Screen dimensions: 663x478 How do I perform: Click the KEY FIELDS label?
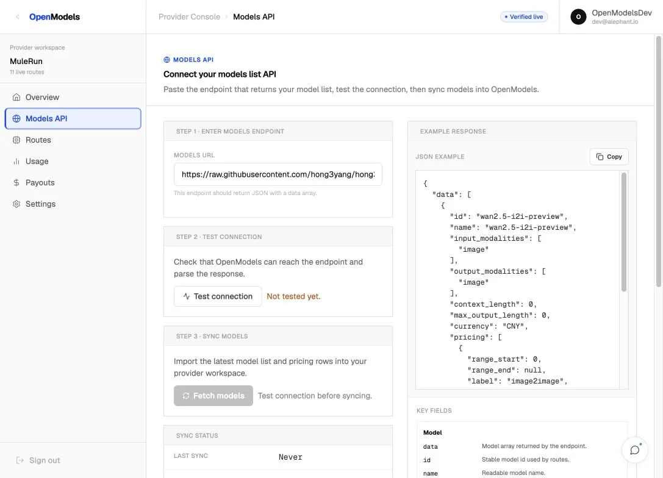pos(434,411)
